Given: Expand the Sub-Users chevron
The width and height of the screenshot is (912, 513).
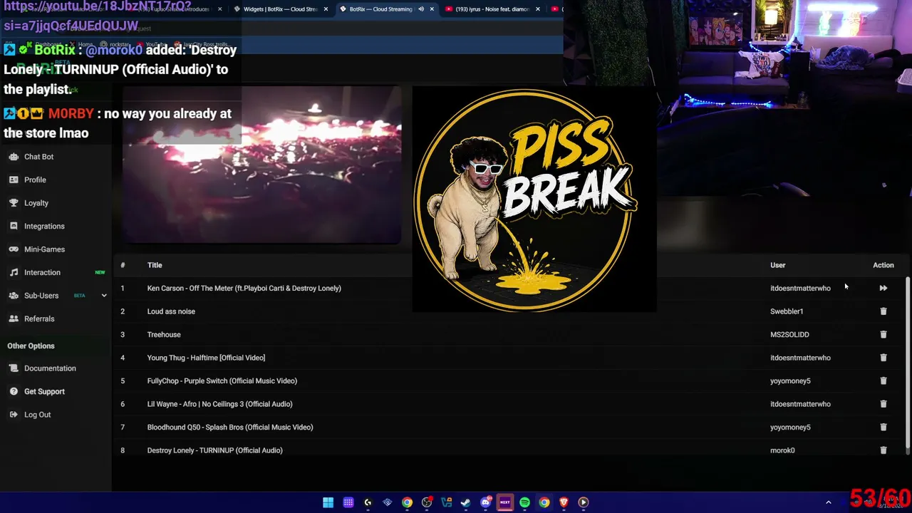Looking at the screenshot, I should [103, 296].
